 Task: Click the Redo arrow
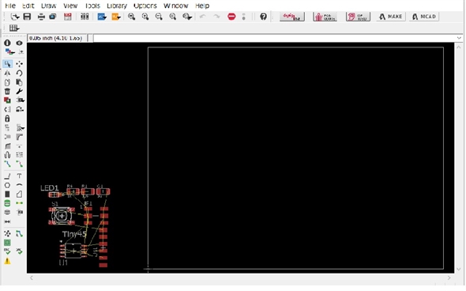[x=216, y=17]
